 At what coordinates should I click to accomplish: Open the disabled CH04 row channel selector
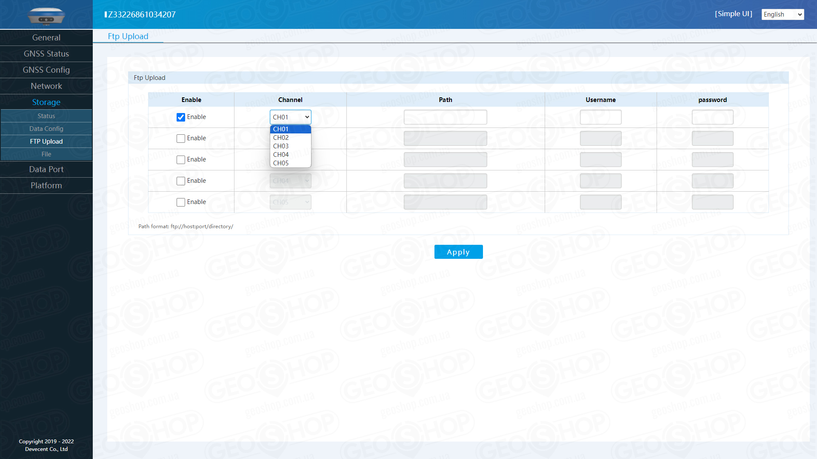(x=291, y=181)
